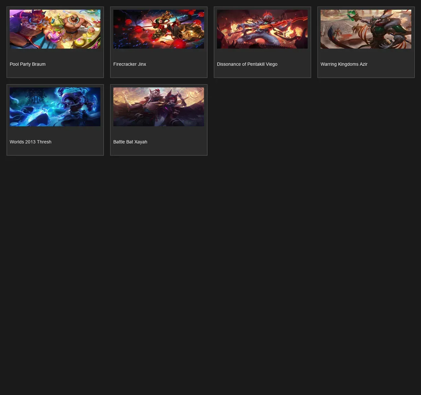Select the Dissonance of Pentakill Viego artwork

[x=262, y=29]
